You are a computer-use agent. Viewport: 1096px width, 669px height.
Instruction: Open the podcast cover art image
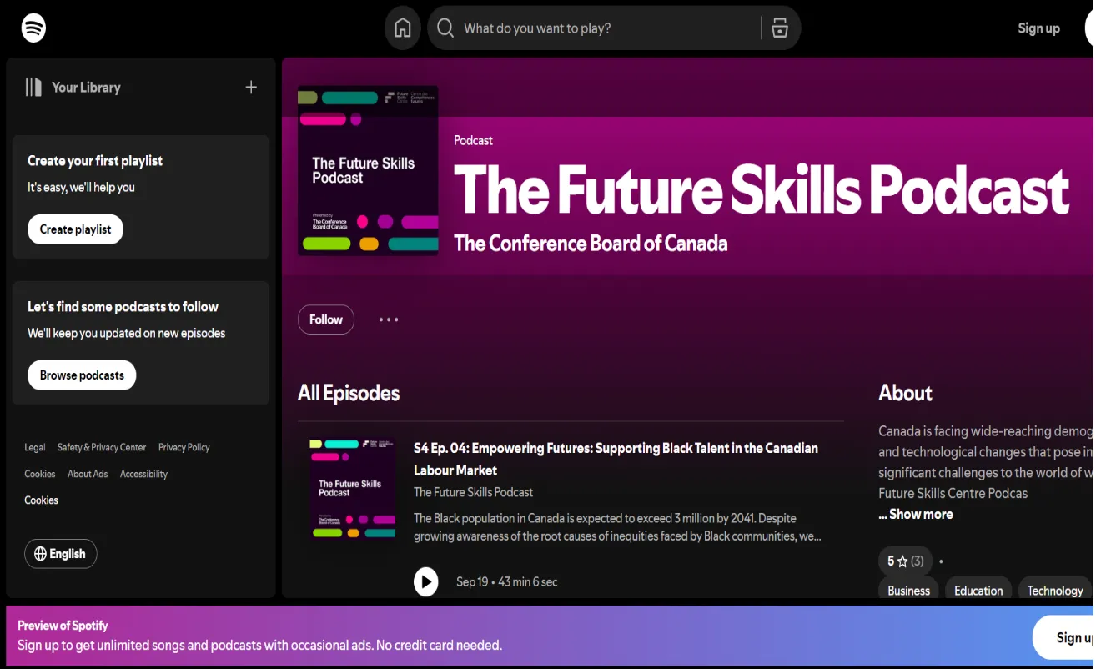pos(368,170)
